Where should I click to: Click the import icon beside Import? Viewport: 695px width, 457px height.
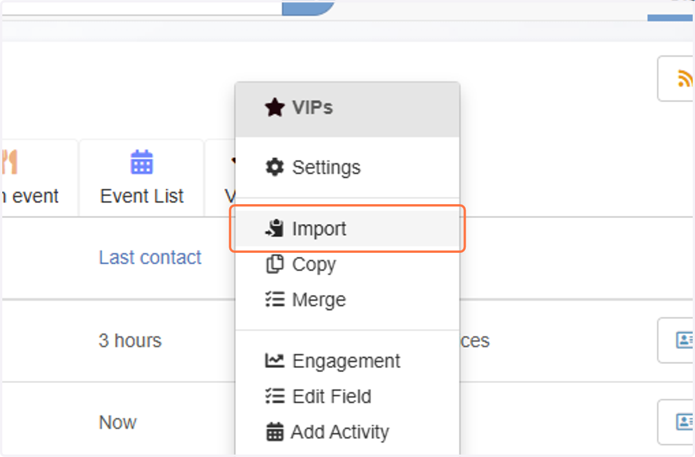pyautogui.click(x=275, y=229)
